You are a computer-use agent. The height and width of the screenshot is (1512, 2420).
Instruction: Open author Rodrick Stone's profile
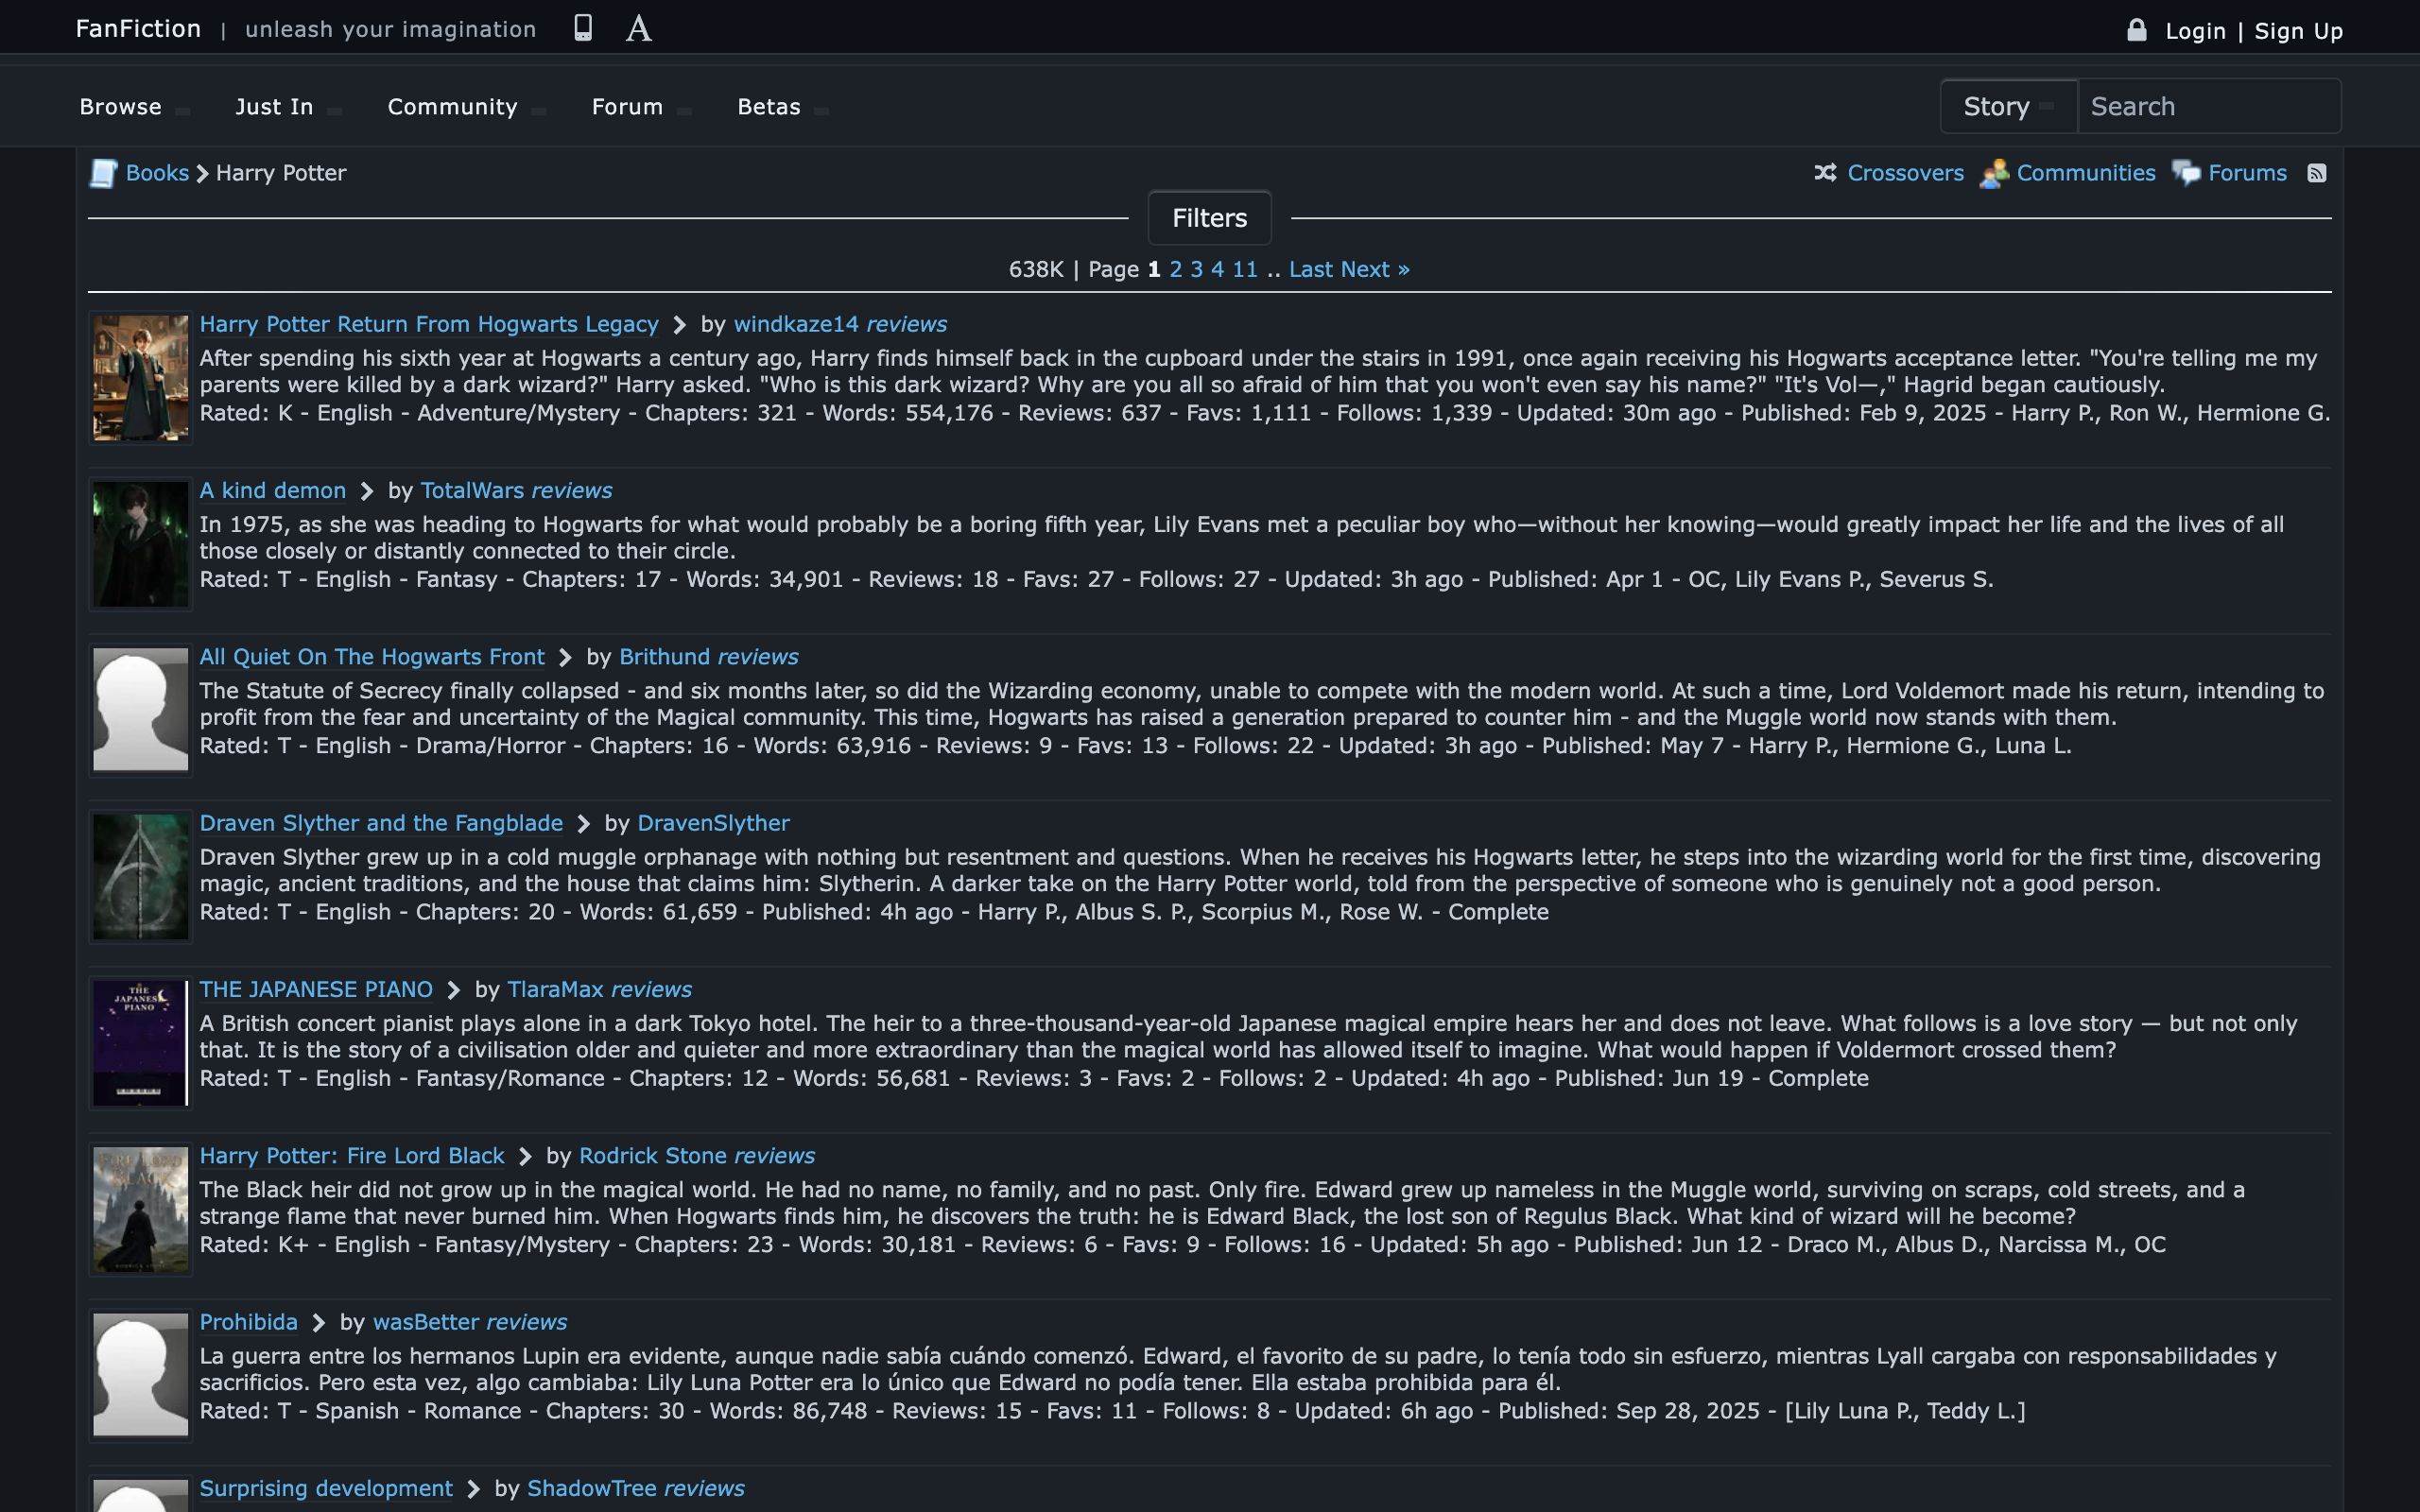(x=653, y=1156)
